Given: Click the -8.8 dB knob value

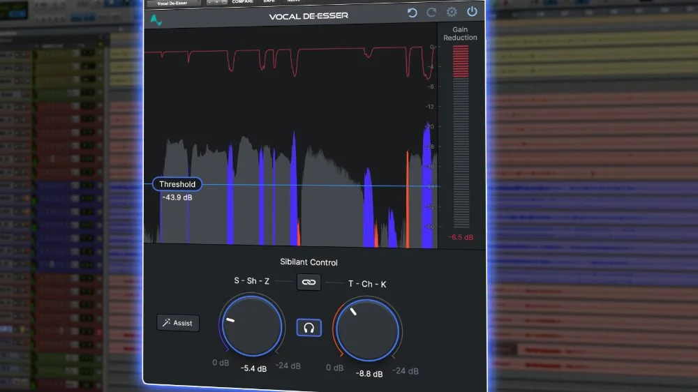Looking at the screenshot, I should click(x=369, y=374).
